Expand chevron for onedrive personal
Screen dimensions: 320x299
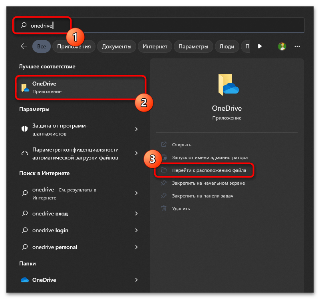(136, 247)
